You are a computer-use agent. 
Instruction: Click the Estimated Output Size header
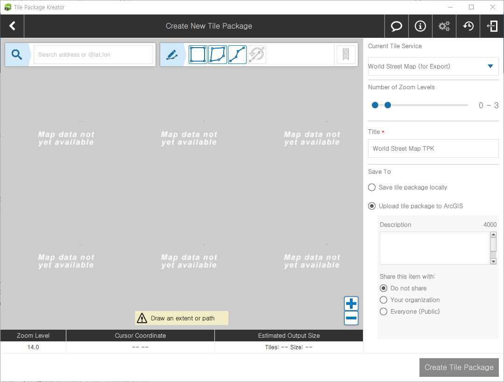coord(289,335)
